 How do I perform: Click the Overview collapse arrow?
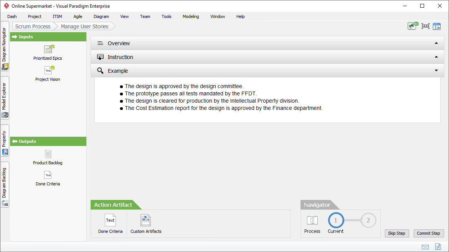(x=436, y=43)
